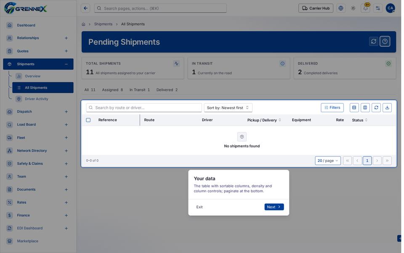
Task: Change table density with rows icon
Action: point(354,108)
